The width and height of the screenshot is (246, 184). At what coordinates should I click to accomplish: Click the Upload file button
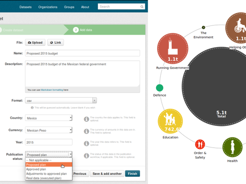(35, 42)
